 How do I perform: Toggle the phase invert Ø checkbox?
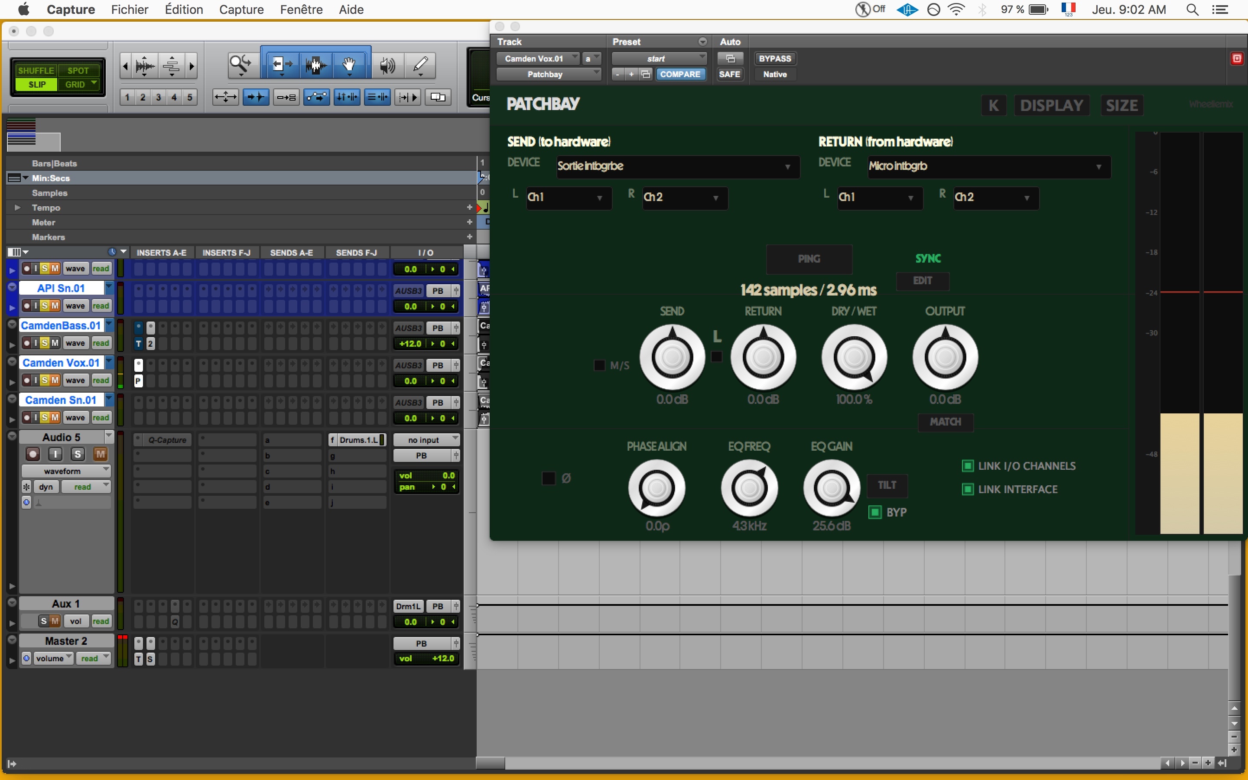coord(549,478)
